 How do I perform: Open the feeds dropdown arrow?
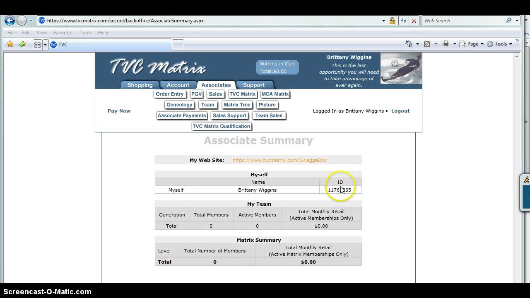[436, 44]
